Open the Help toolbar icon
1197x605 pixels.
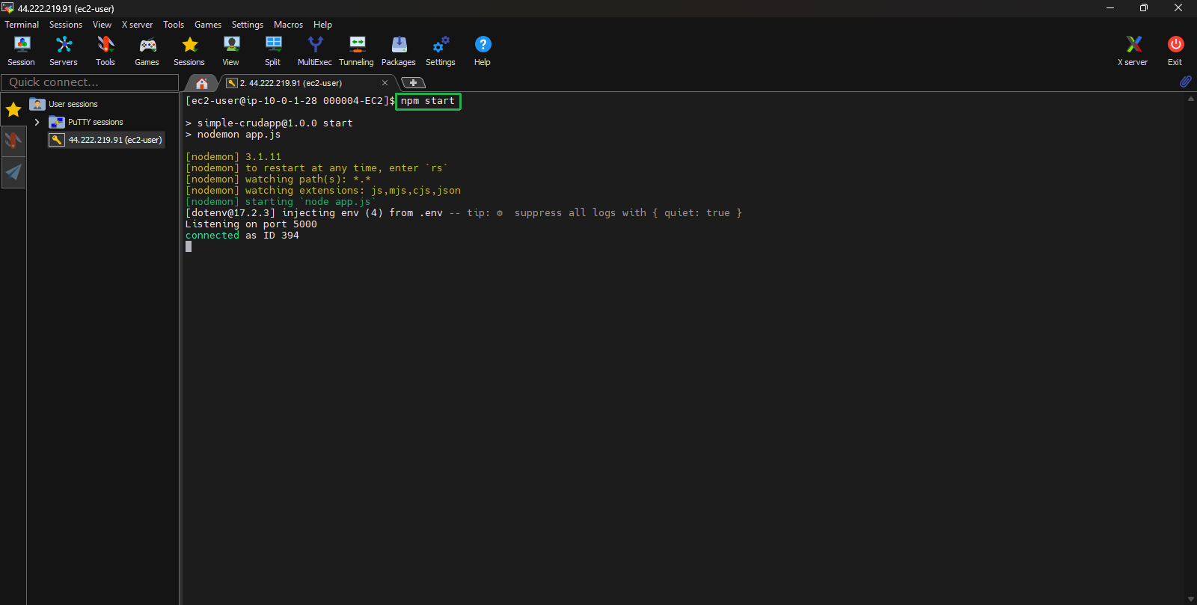(483, 51)
